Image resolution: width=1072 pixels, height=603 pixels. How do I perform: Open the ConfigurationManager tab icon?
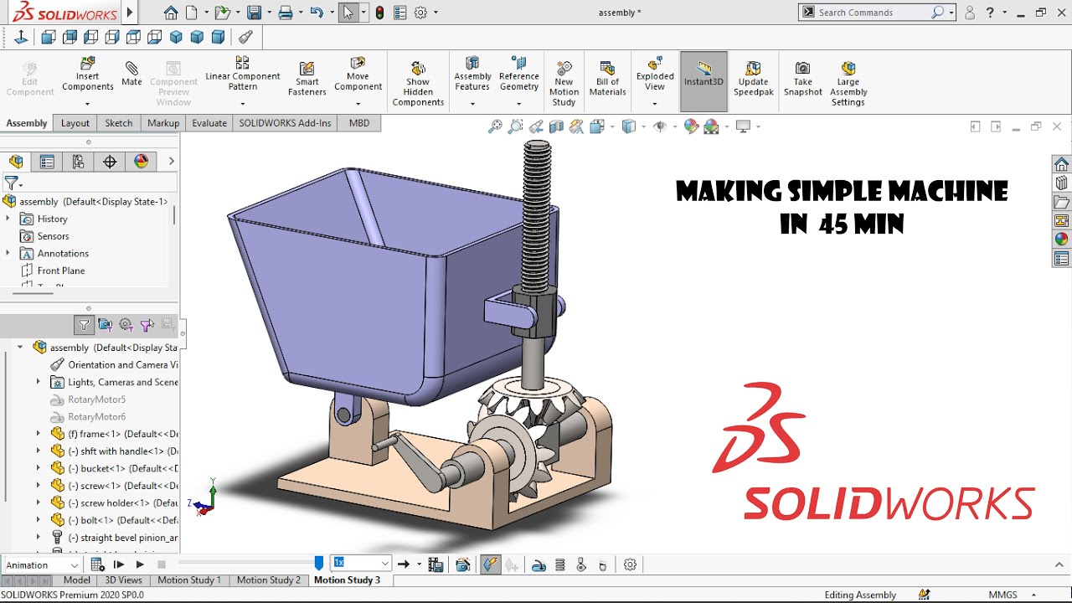click(78, 162)
